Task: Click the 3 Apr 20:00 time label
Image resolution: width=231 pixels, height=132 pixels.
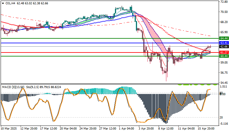Action: 146,129
